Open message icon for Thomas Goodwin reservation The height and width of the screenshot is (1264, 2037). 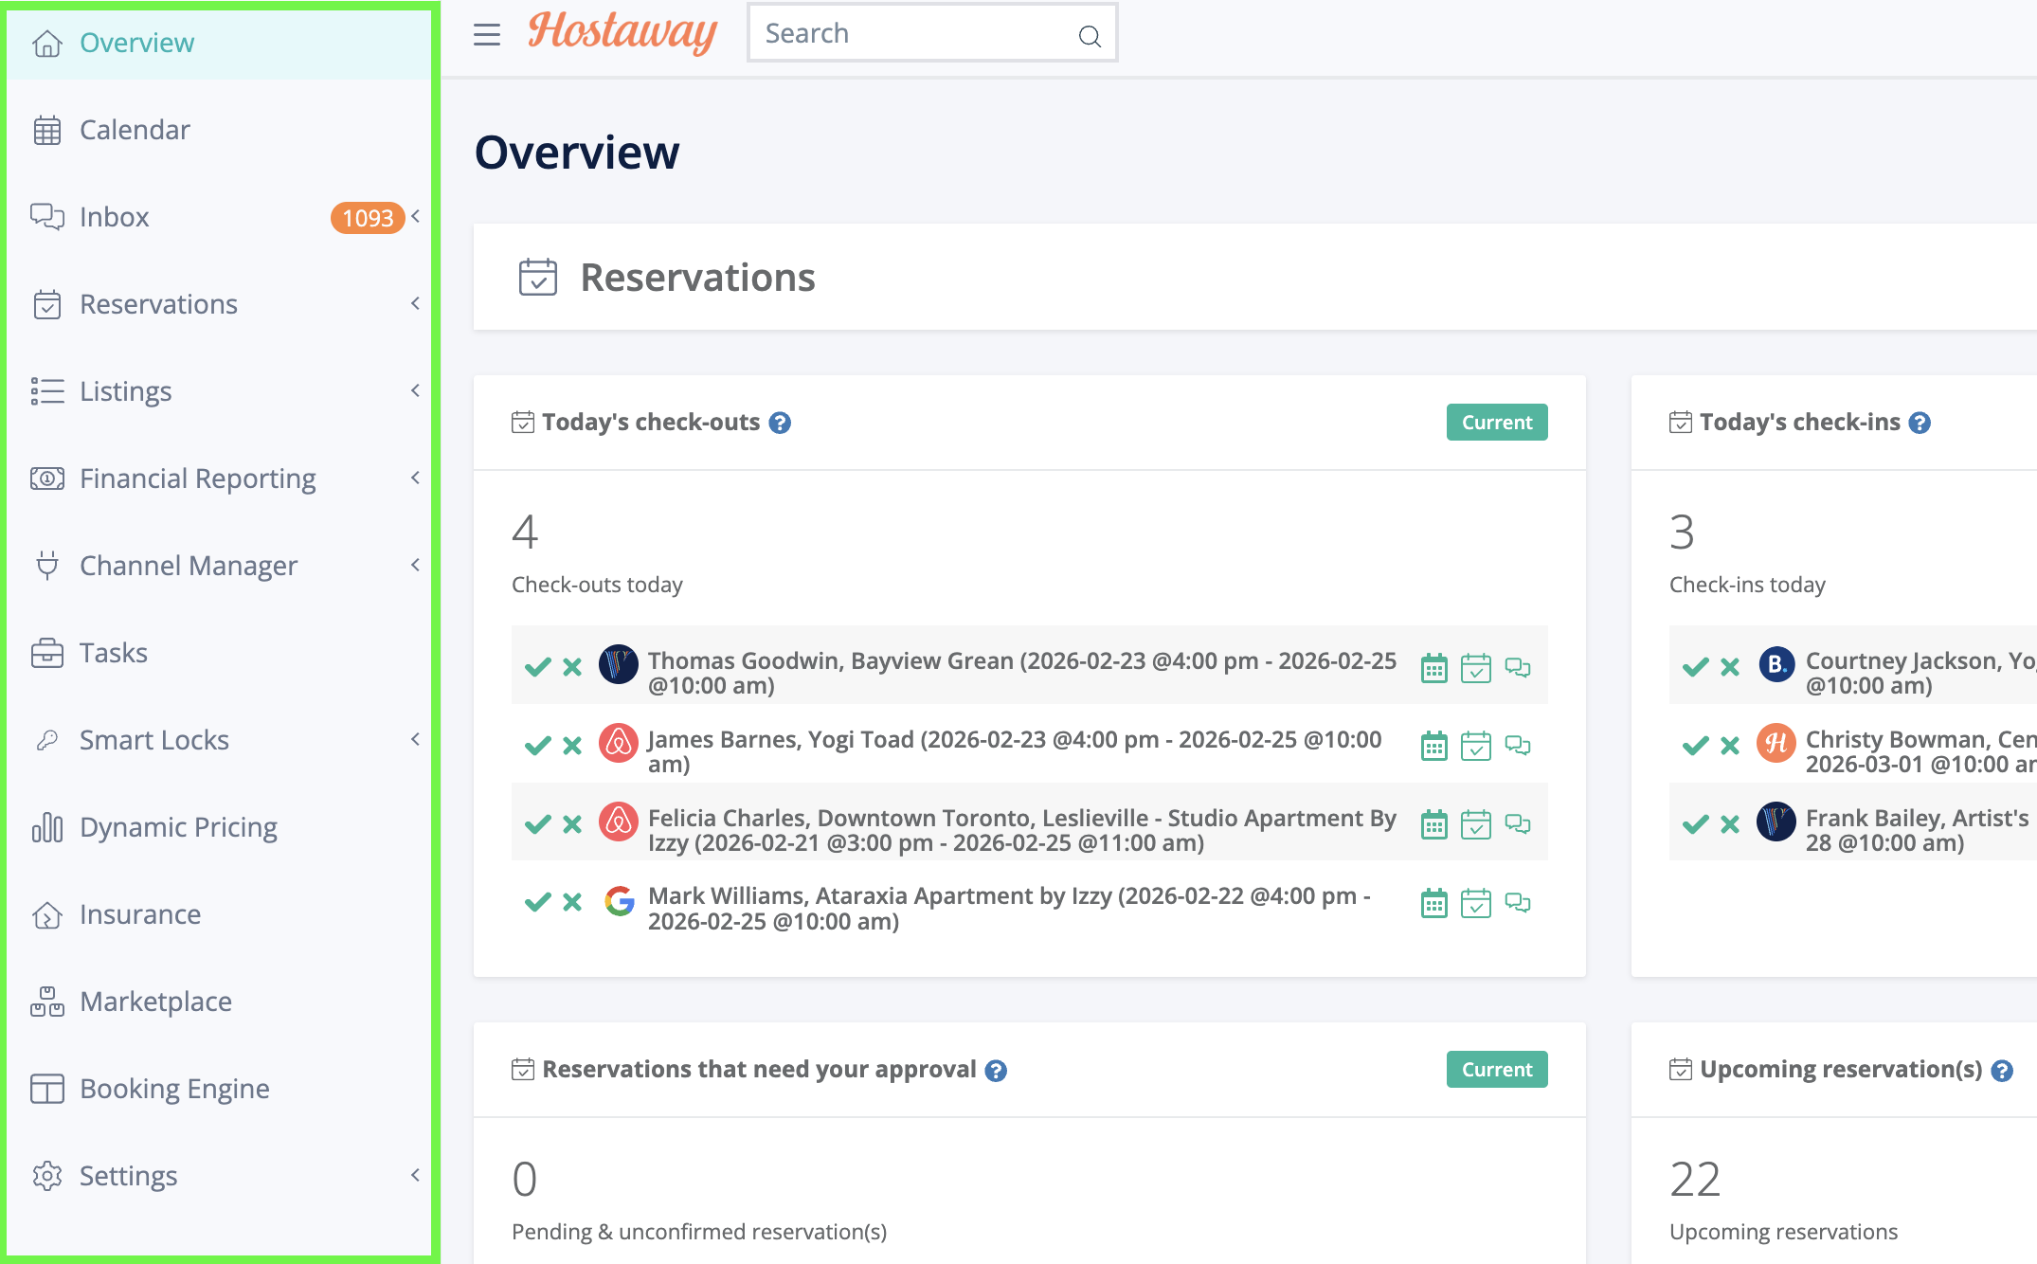click(x=1518, y=668)
